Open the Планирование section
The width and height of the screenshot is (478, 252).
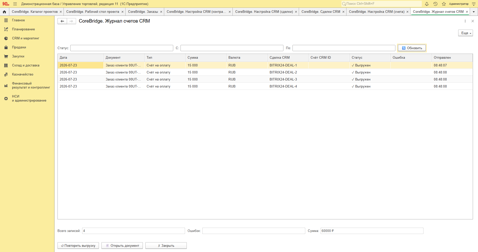27,29
